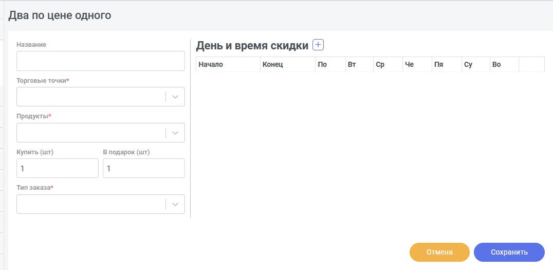The image size is (553, 270).
Task: Open the Продукты dropdown
Action: coord(101,133)
